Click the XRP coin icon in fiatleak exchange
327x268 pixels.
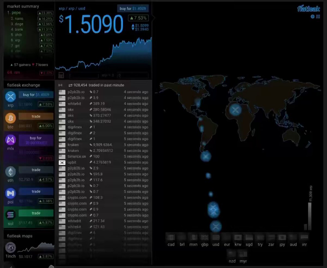point(11,97)
